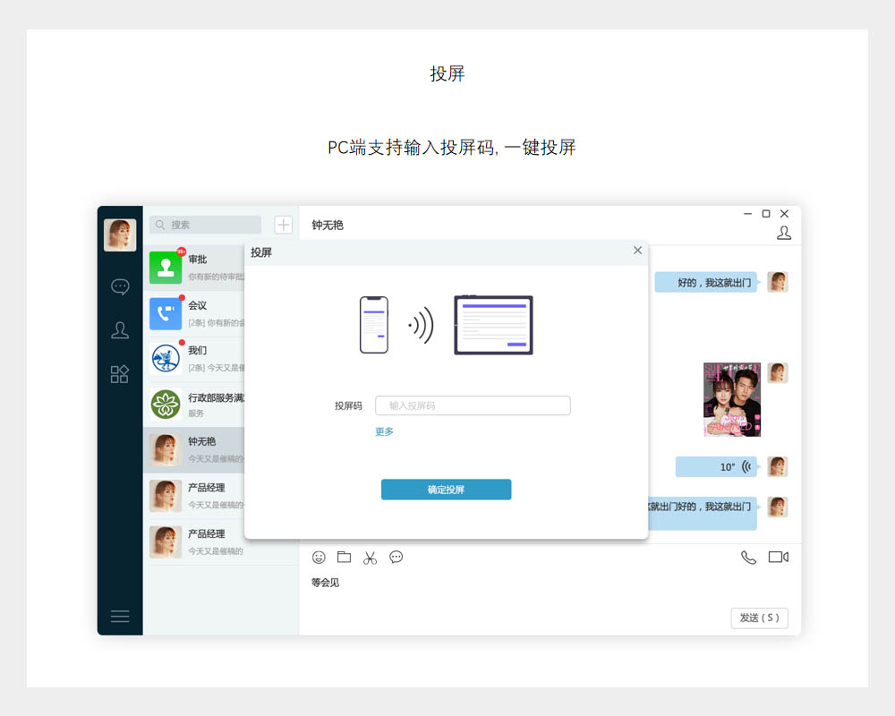Open the apps grid icon in sidebar
895x716 pixels.
pyautogui.click(x=120, y=374)
